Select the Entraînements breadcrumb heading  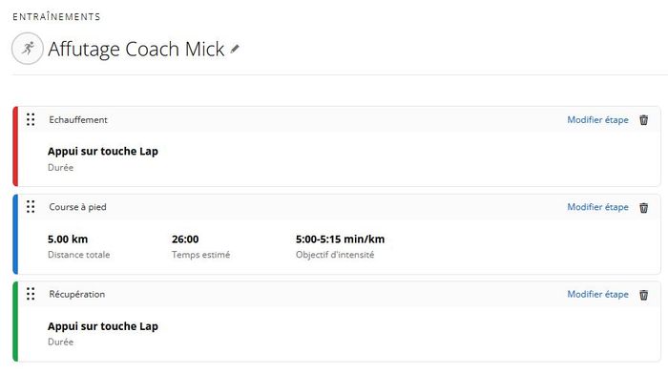[56, 16]
